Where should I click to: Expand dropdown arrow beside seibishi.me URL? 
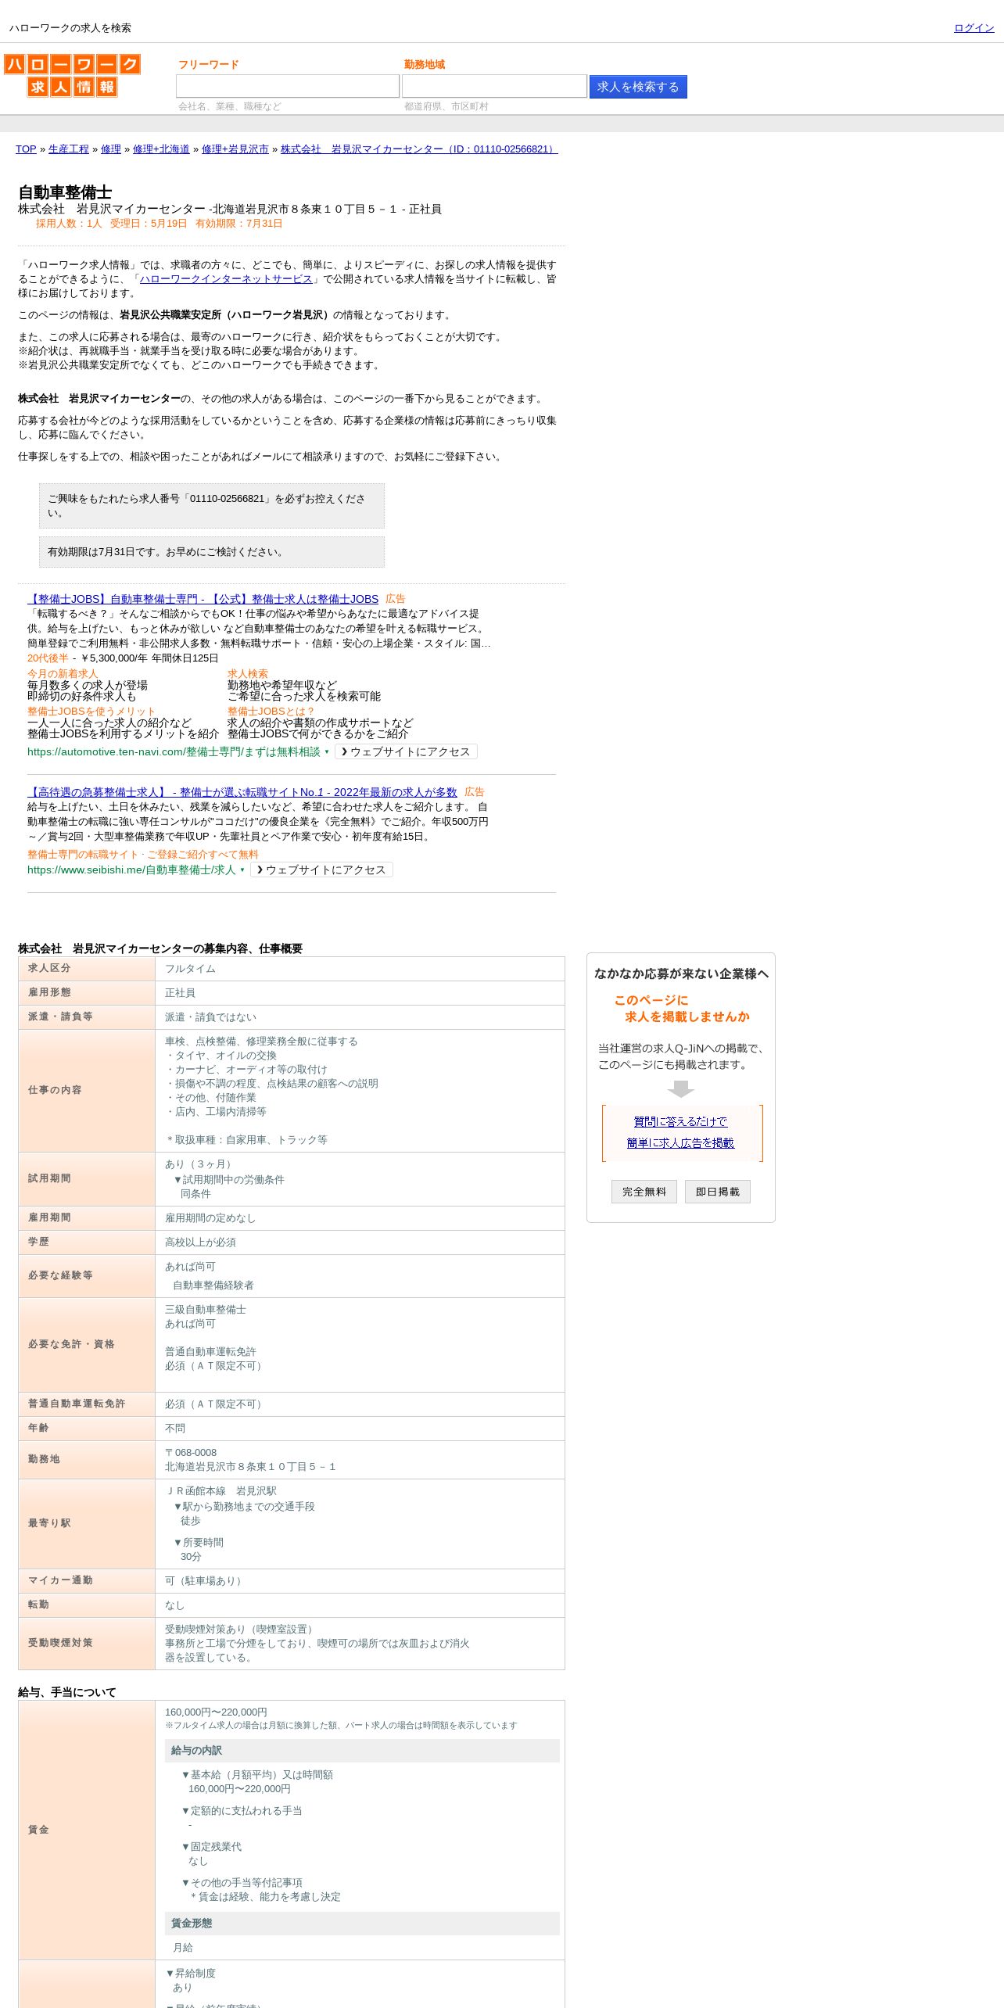pos(242,870)
